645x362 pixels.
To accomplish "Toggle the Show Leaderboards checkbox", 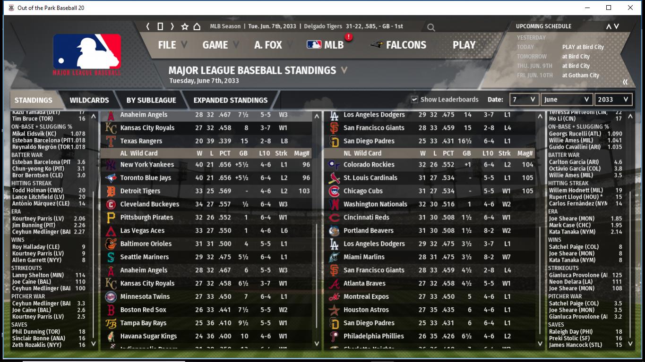I will point(414,100).
